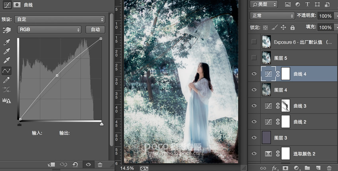
Task: Lock transparent pixels icon
Action: tap(266, 27)
